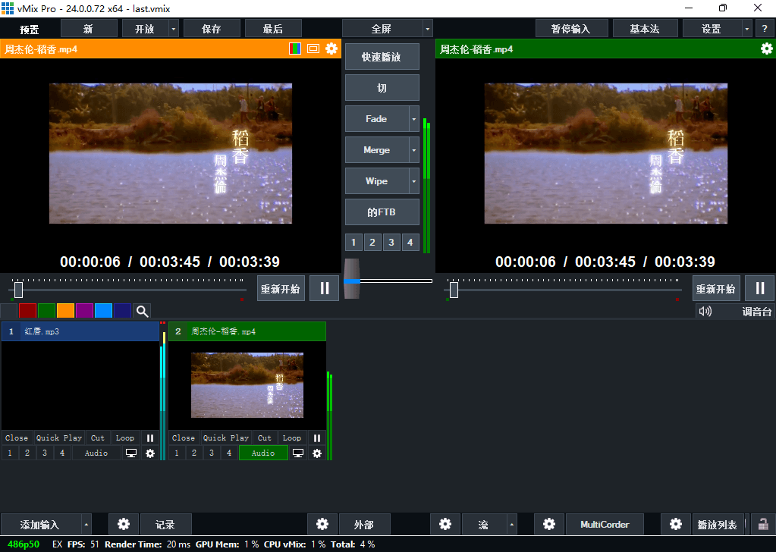The height and width of the screenshot is (552, 776).
Task: Toggle overlay 2 in transition panel
Action: (372, 243)
